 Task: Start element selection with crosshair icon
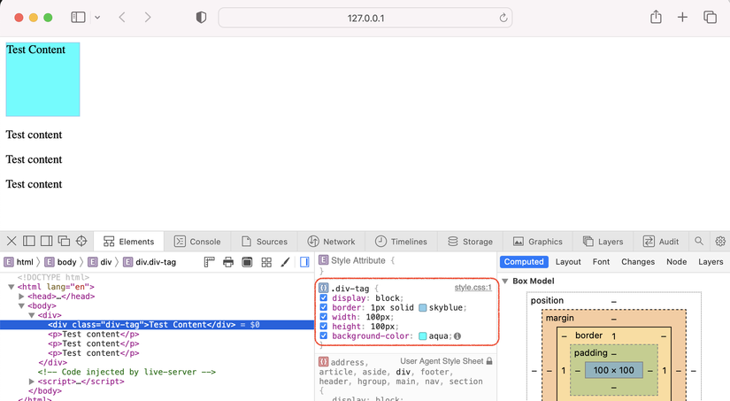81,241
